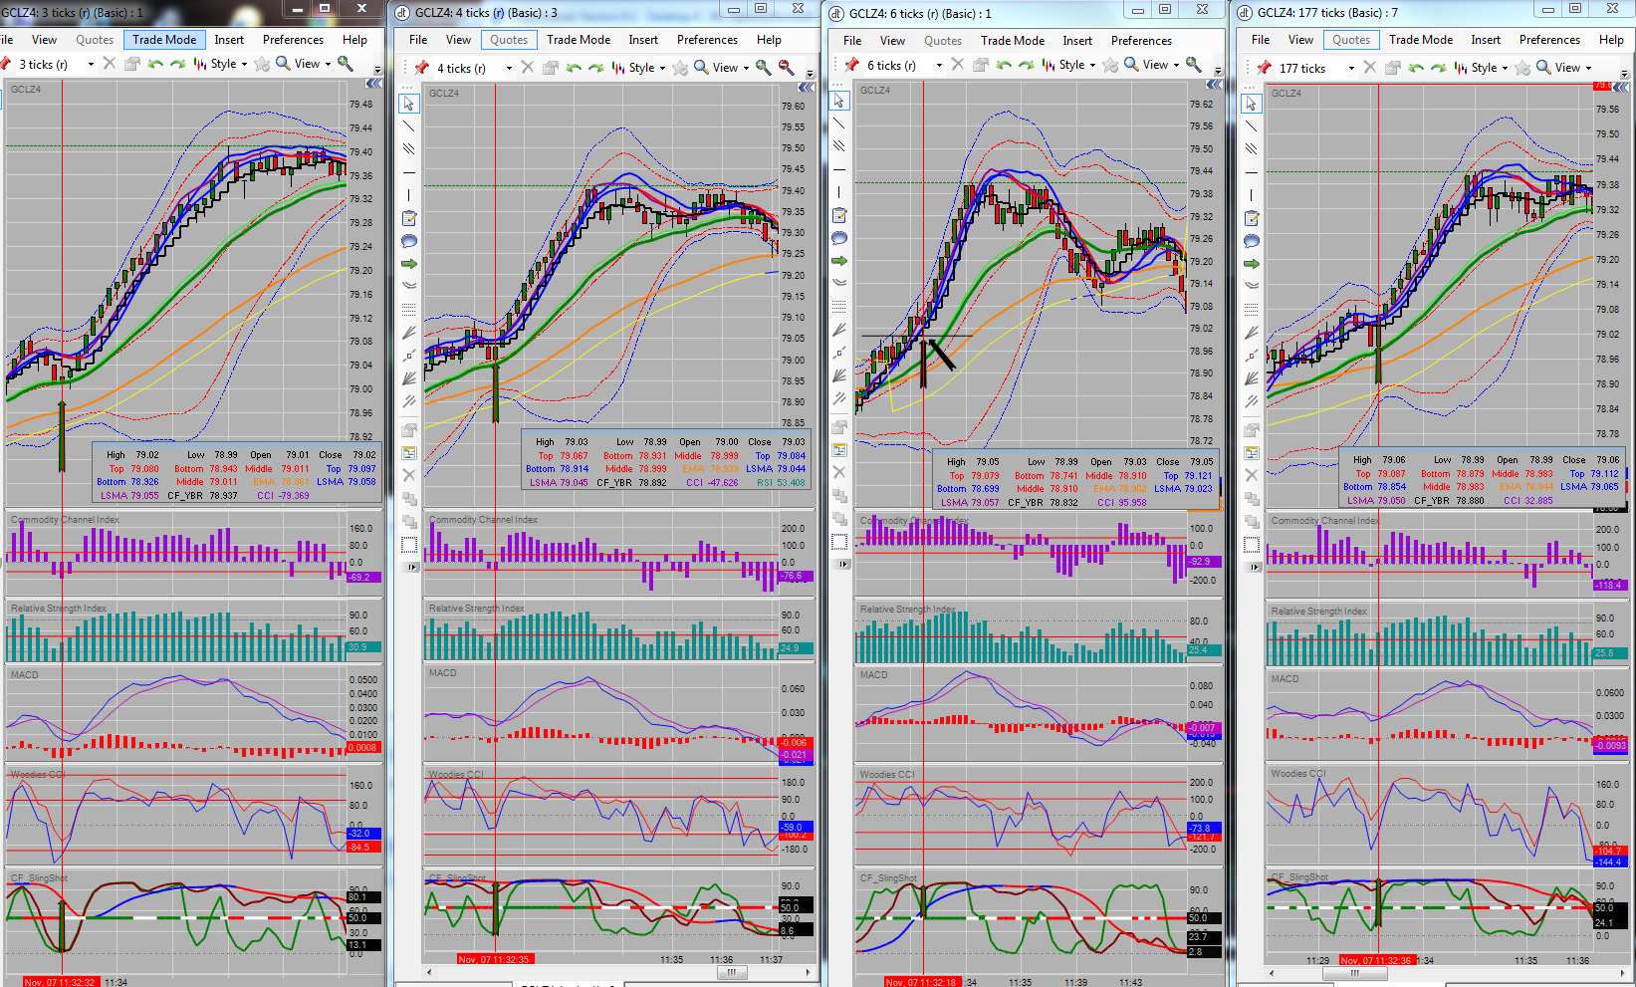The height and width of the screenshot is (987, 1636).
Task: Select fan lines tool in 4 ticks window
Action: pos(408,378)
